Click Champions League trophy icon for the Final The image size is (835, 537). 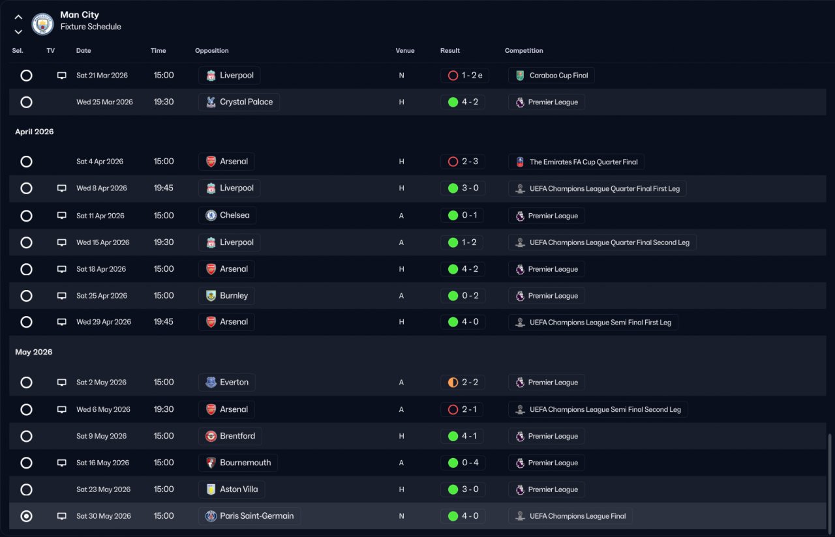pos(520,516)
